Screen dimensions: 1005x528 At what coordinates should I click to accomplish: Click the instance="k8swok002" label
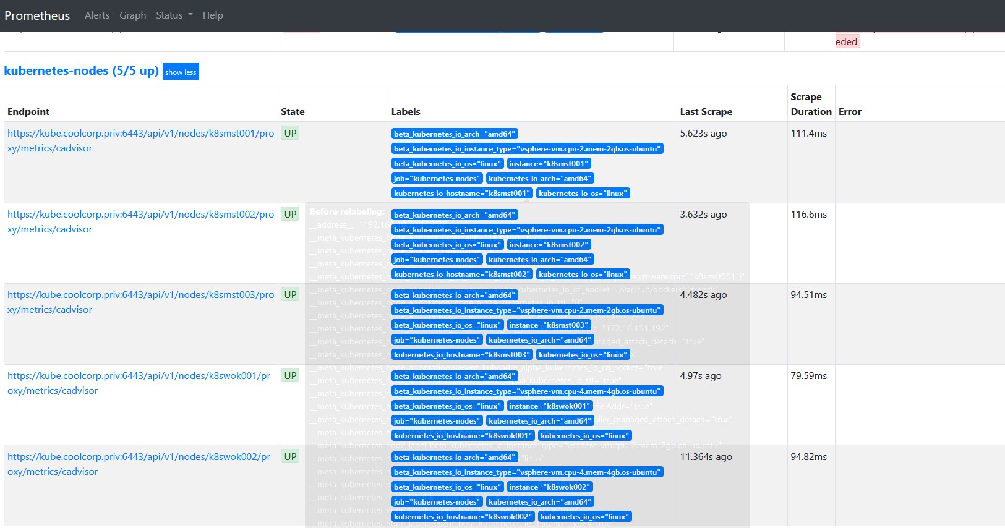coord(550,487)
